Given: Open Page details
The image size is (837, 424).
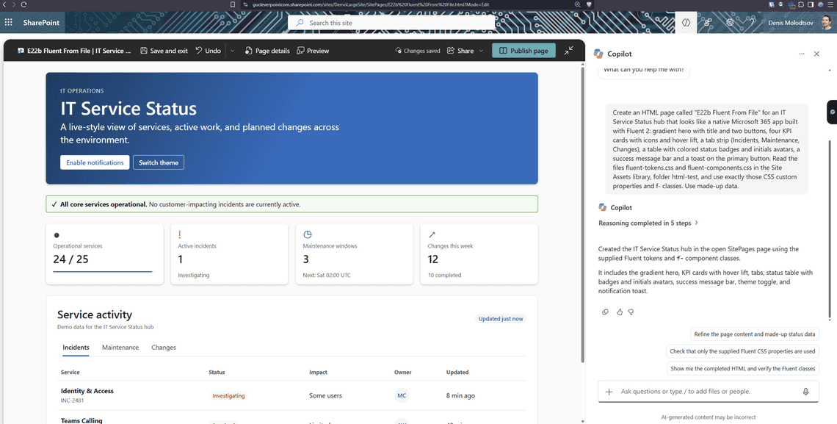Looking at the screenshot, I should click(267, 51).
